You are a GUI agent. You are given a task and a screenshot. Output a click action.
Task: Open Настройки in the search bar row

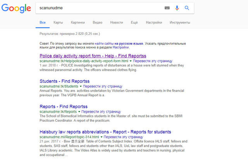coord(154,23)
